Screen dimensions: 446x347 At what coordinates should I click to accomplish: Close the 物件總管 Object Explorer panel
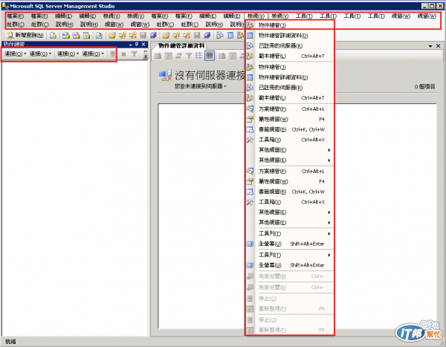coord(143,45)
